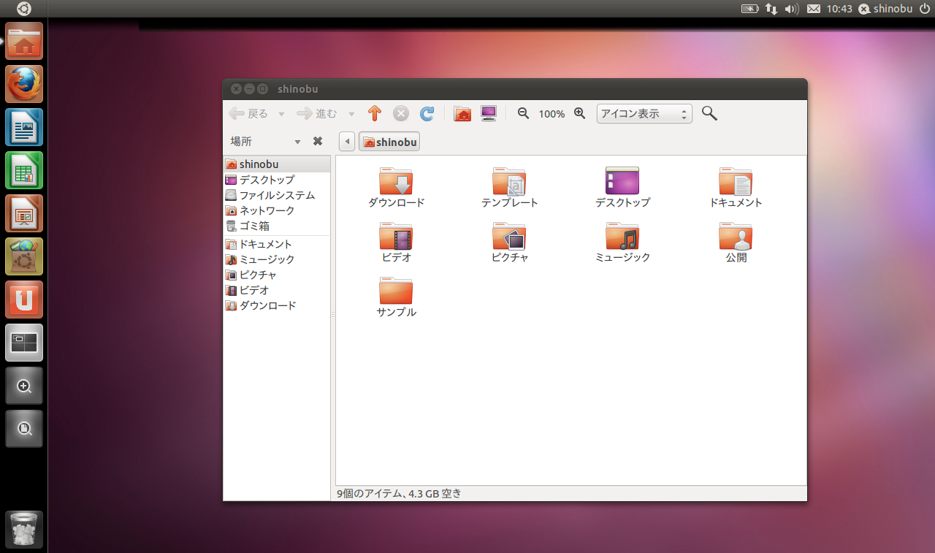
Task: Expand the 場所 sidebar selector dropdown
Action: pos(297,142)
